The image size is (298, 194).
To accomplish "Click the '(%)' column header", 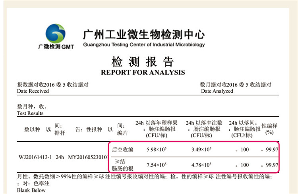I will 269,132.
